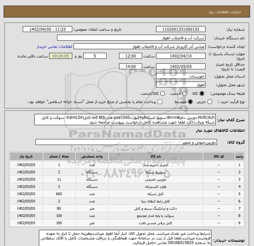Click the شماره نیاز field 1102001331000153
Screen dimensions: 254x246
point(181,29)
